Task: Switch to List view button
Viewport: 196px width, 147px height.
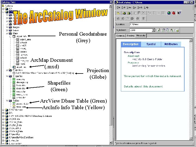Action: pyautogui.click(x=154, y=13)
